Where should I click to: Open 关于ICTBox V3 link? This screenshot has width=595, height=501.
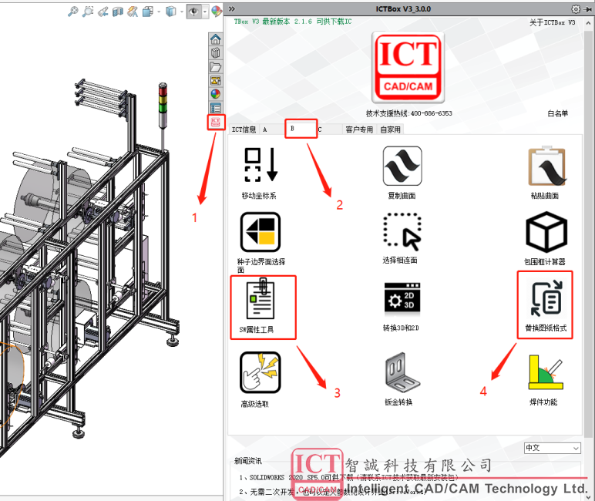tap(553, 23)
